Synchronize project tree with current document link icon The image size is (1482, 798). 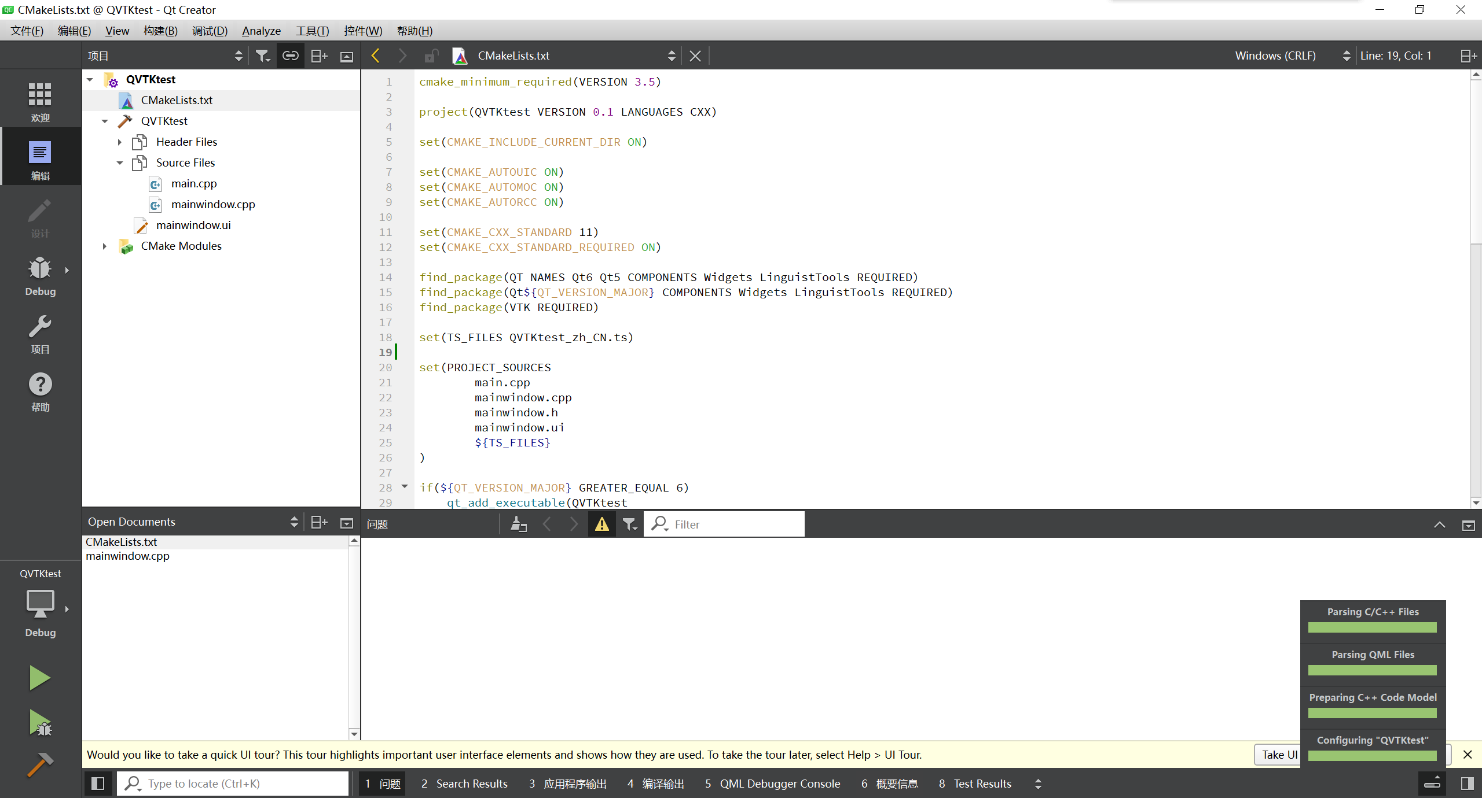(290, 55)
